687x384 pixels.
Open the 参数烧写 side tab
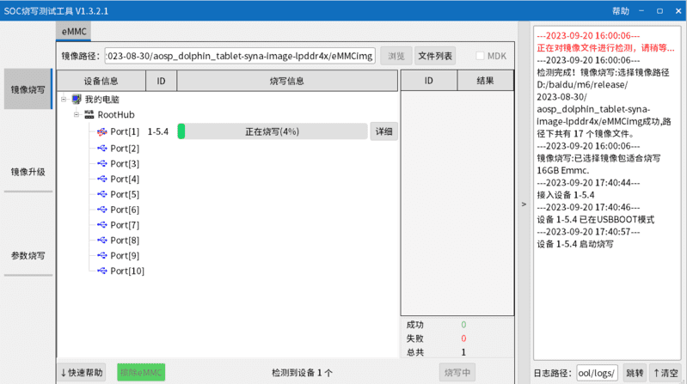(x=28, y=256)
